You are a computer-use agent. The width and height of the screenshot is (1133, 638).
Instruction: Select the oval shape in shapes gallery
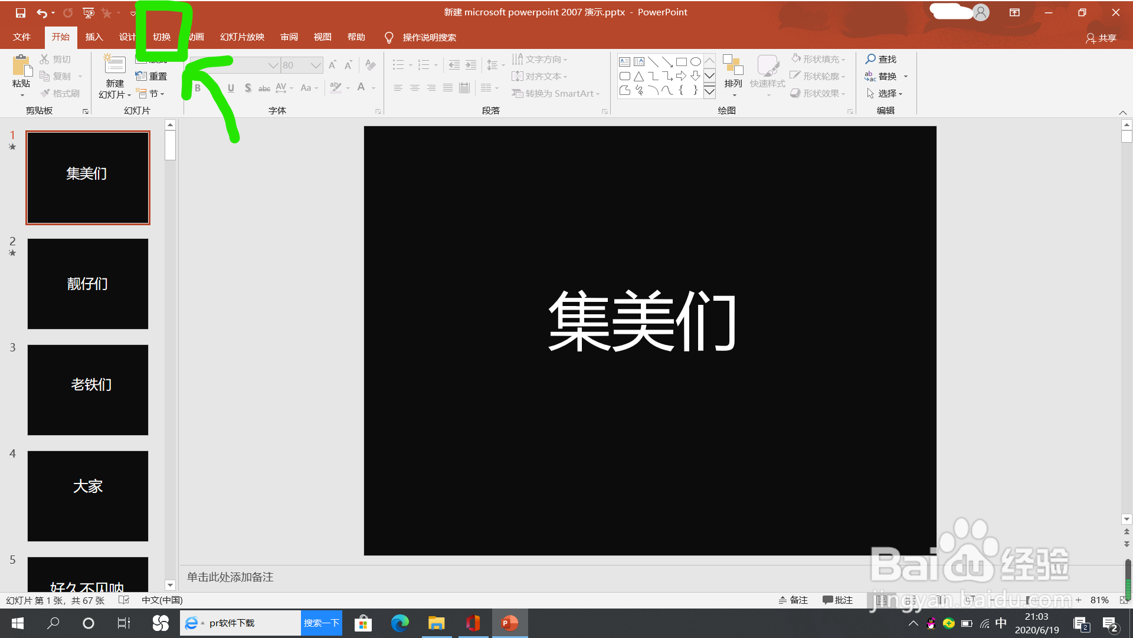(696, 61)
